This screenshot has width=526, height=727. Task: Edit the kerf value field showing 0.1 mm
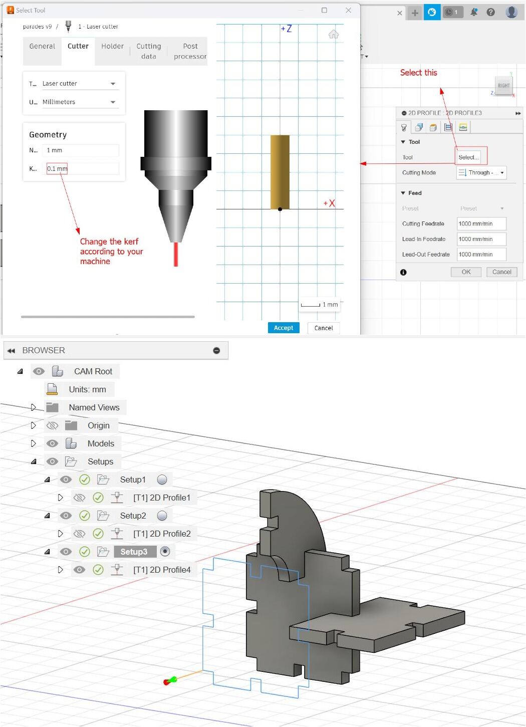(57, 169)
